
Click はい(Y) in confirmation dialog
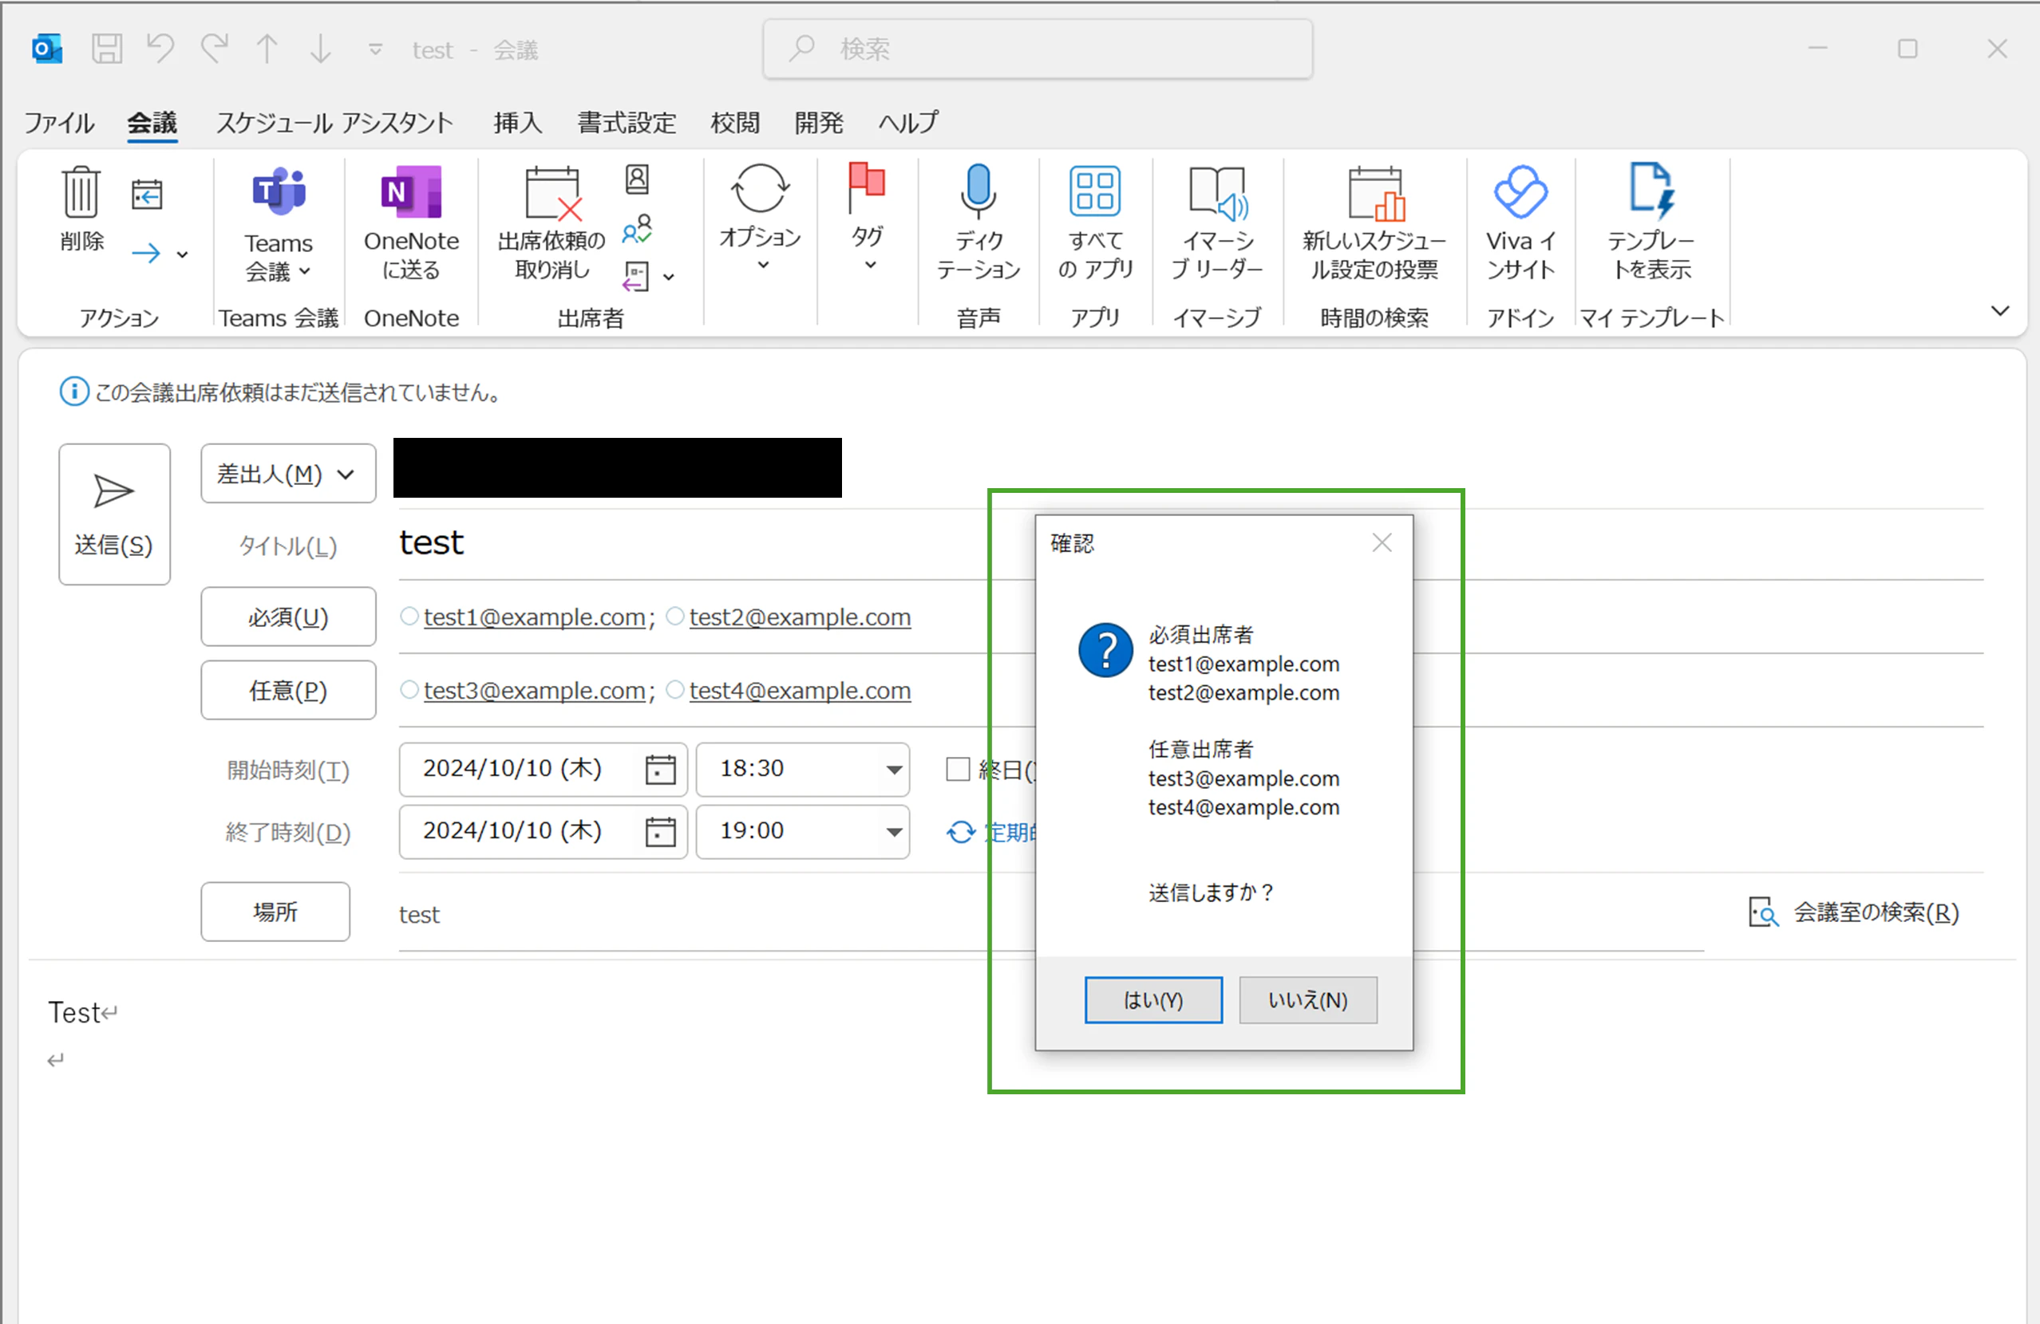[x=1152, y=999]
